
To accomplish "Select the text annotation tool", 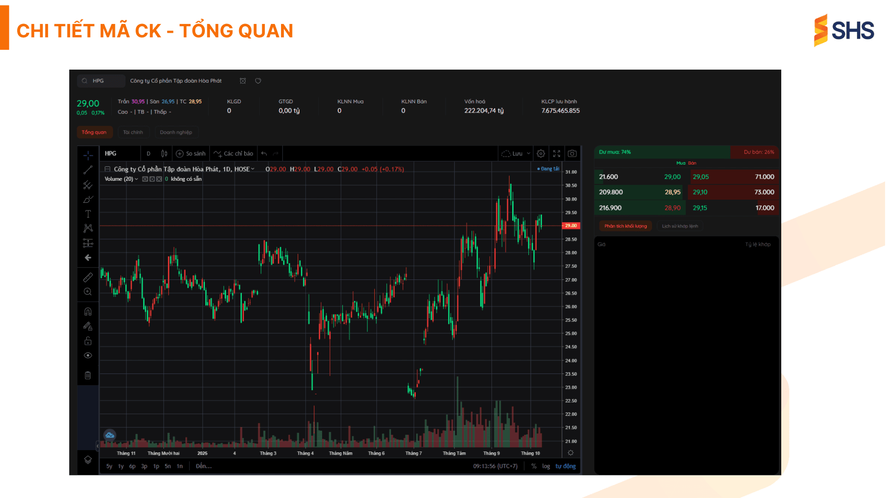I will (x=88, y=214).
